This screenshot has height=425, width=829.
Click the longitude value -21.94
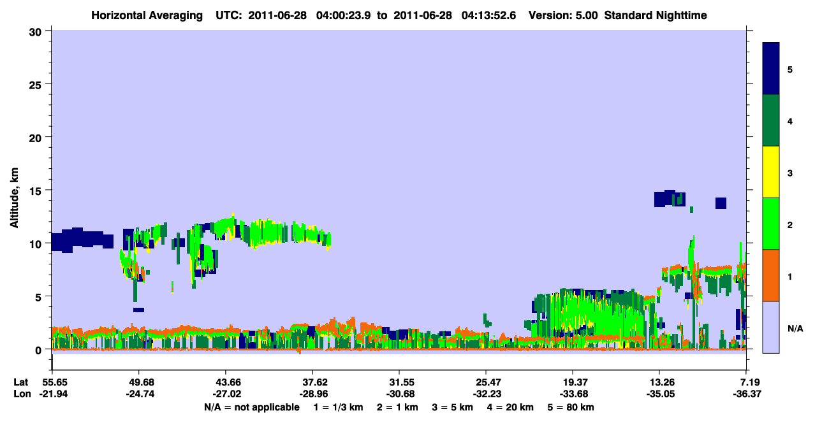[x=52, y=394]
